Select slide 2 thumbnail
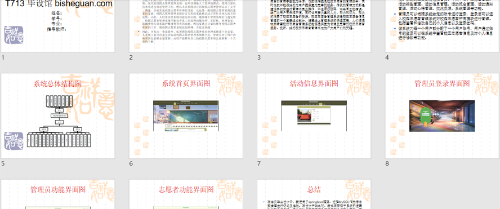The image size is (500, 209). tap(186, 26)
